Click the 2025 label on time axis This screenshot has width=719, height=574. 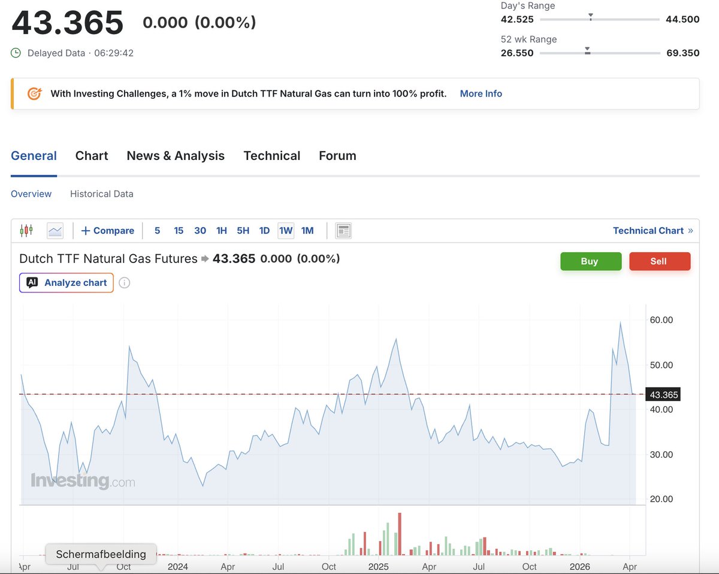(x=379, y=566)
